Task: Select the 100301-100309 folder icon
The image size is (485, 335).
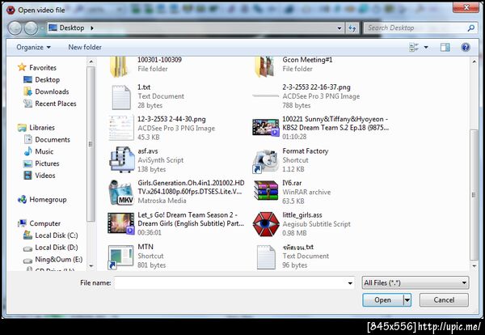Action: click(119, 66)
